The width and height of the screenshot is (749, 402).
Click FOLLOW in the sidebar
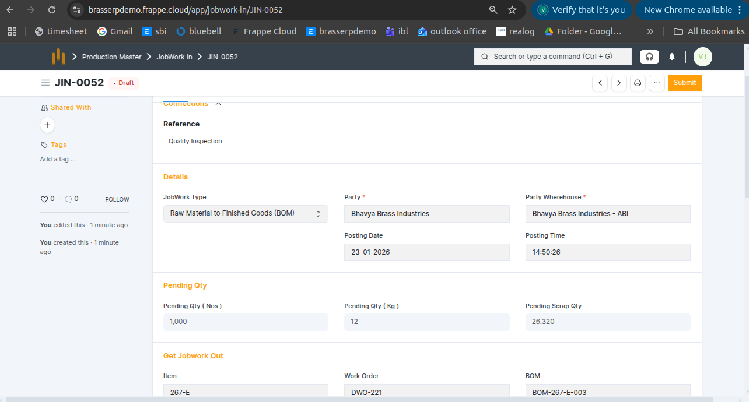coord(117,199)
